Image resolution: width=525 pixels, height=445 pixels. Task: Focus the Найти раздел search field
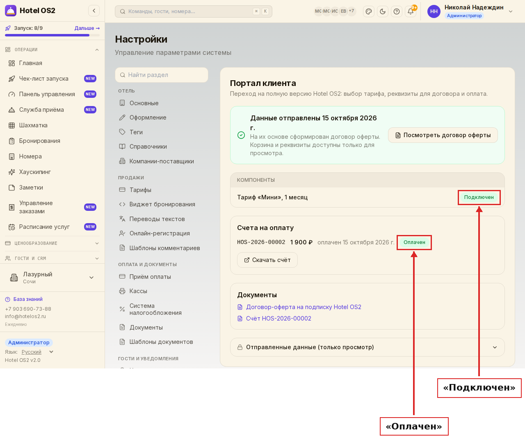click(162, 75)
